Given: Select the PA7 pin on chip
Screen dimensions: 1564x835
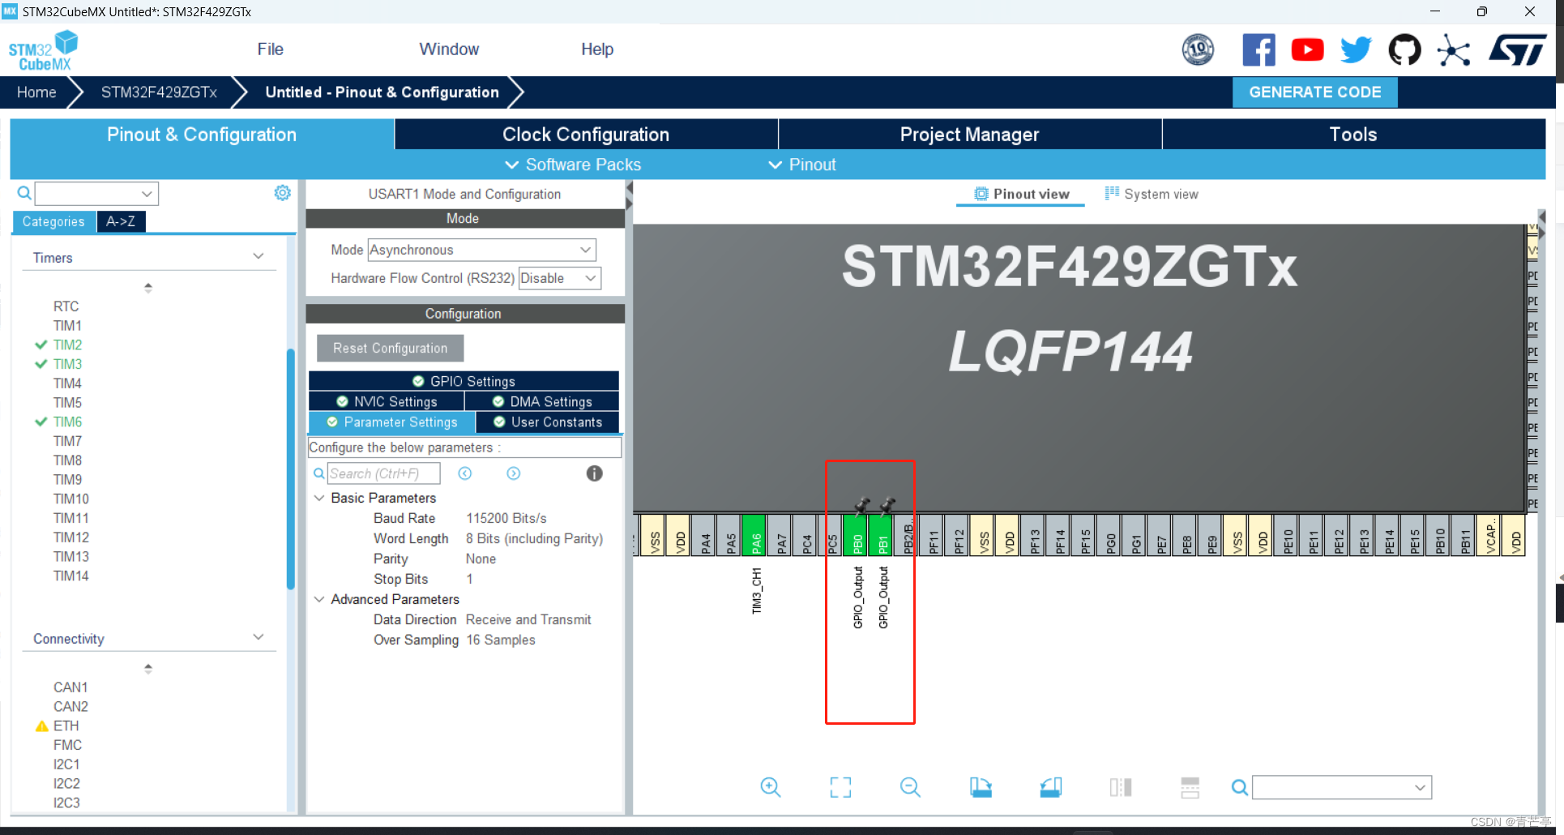Looking at the screenshot, I should (780, 535).
